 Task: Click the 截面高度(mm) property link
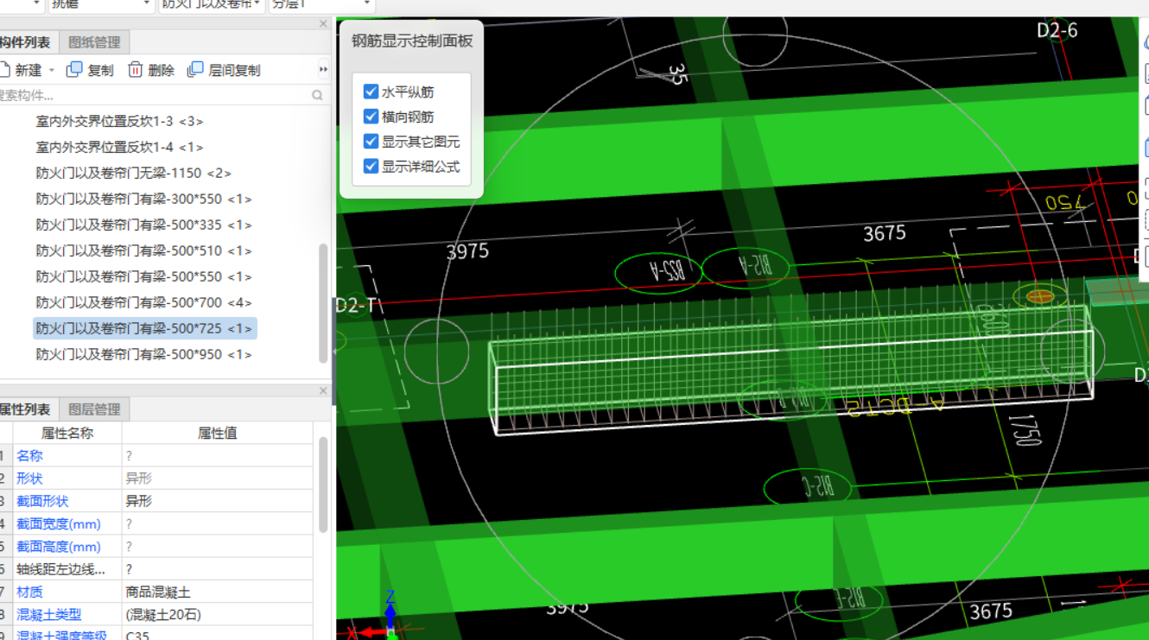59,547
